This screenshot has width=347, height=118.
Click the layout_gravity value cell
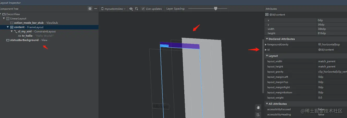(332, 72)
